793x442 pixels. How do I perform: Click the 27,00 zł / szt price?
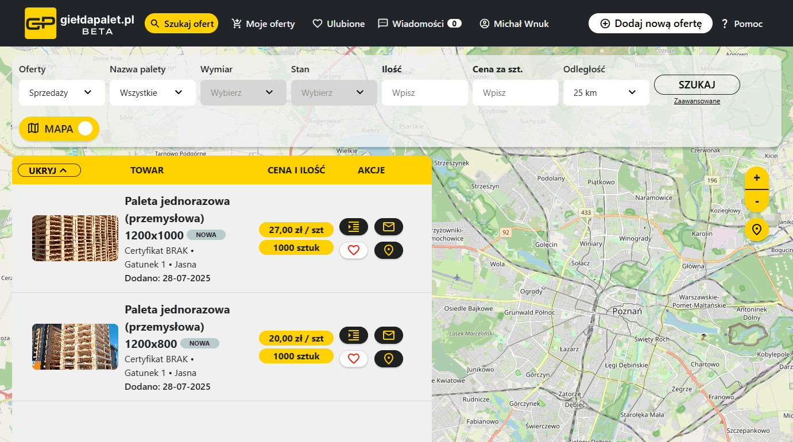click(x=296, y=230)
